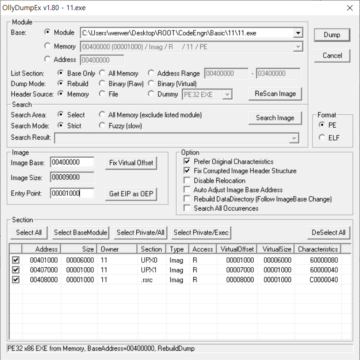Select the Address base radio button
The height and width of the screenshot is (360, 360).
click(47, 59)
